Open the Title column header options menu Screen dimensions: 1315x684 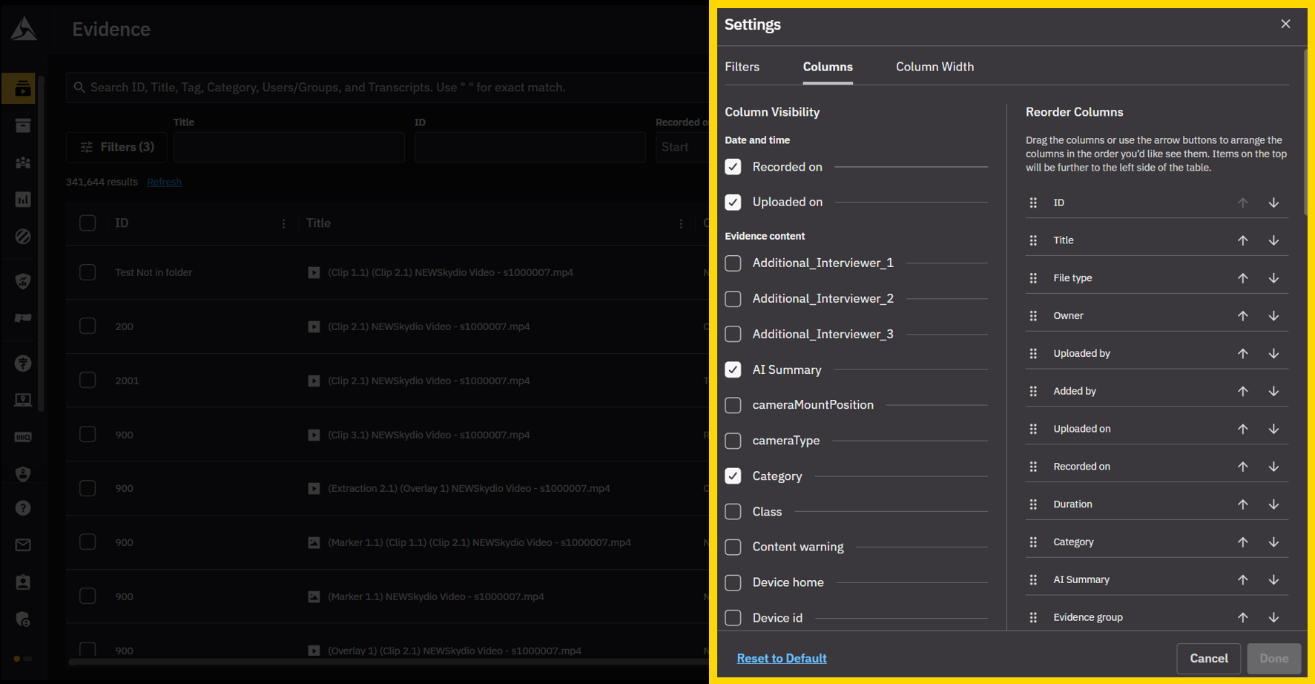(681, 223)
